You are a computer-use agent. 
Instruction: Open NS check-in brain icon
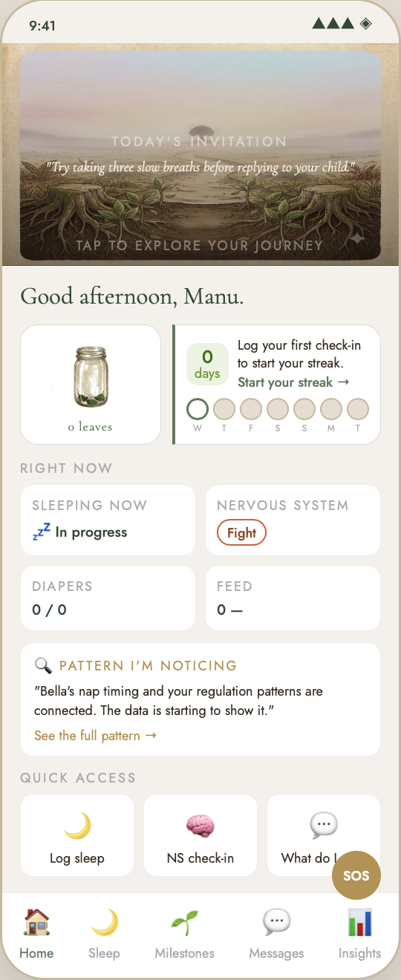pos(200,826)
